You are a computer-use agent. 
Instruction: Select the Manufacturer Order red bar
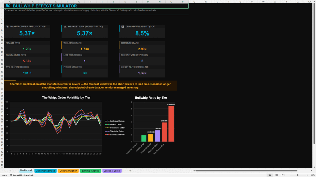[171, 124]
